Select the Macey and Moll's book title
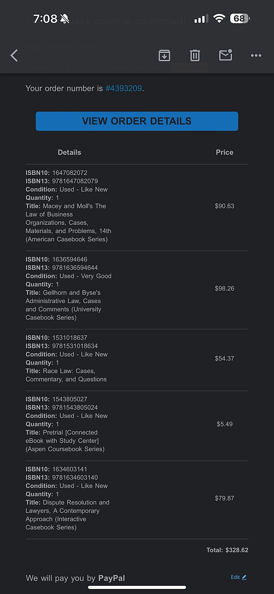This screenshot has width=274, height=594. tap(68, 223)
